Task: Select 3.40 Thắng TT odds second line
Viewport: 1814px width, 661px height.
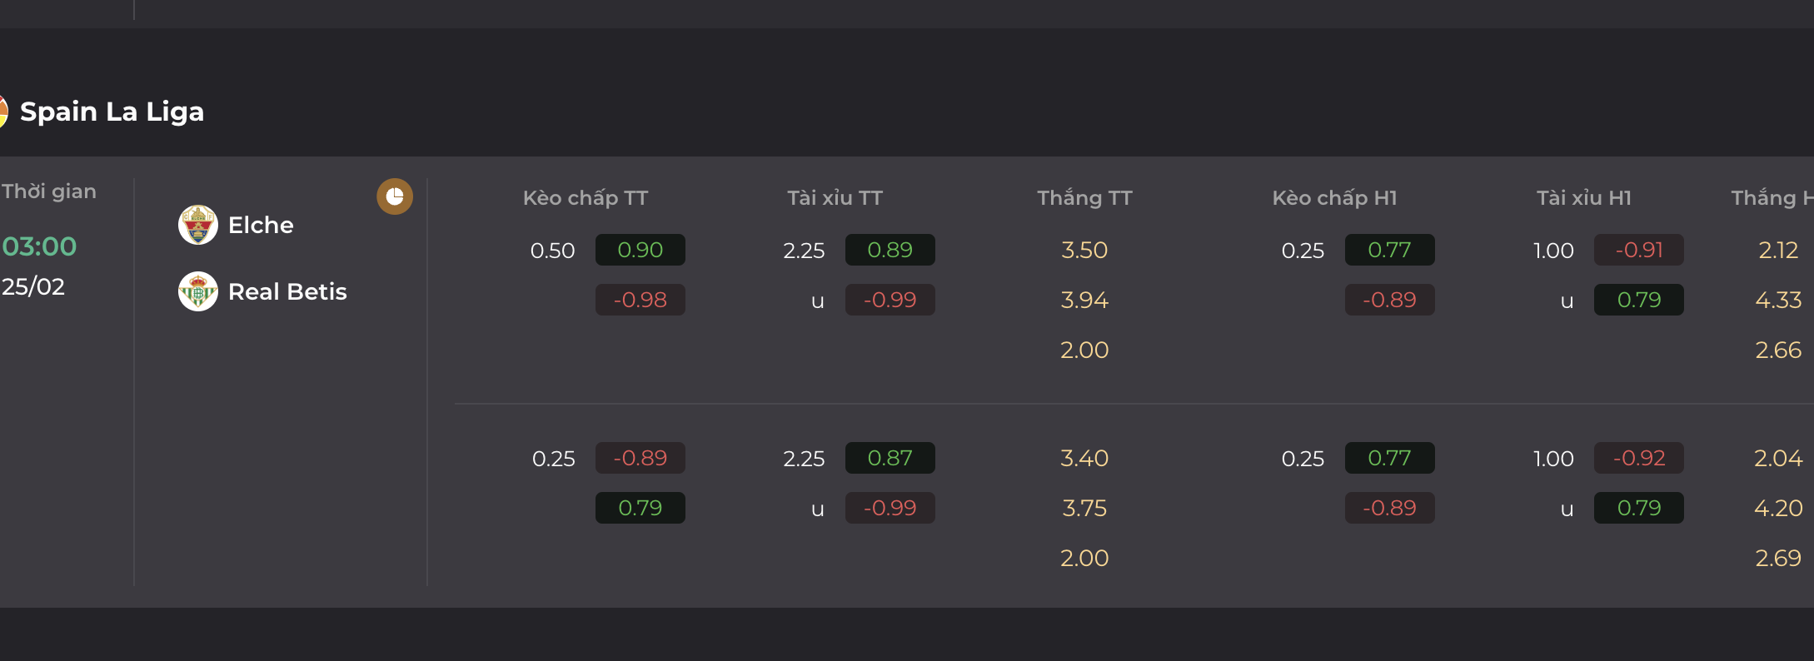Action: tap(1084, 458)
